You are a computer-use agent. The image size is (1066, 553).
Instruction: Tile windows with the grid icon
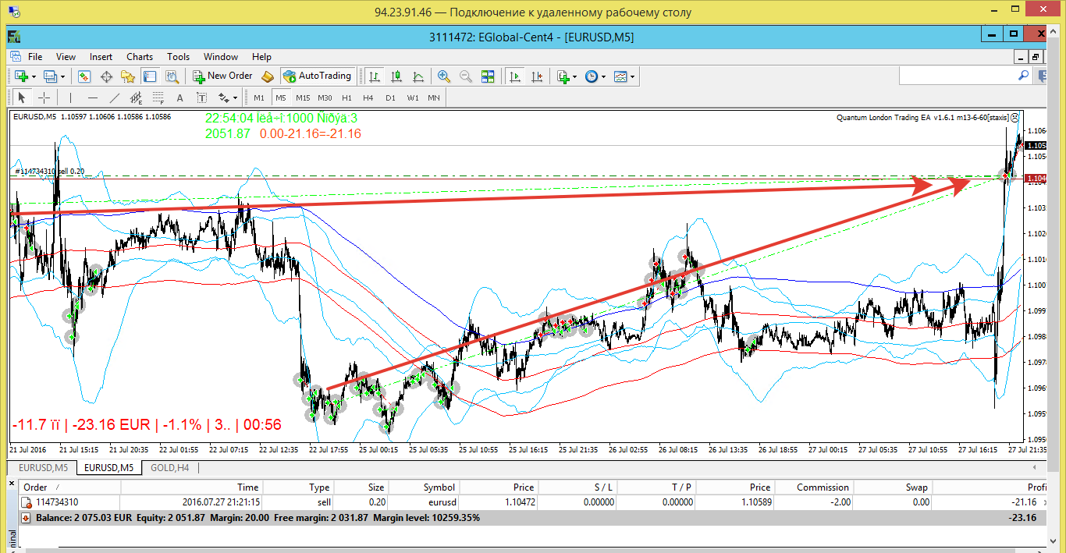pyautogui.click(x=488, y=76)
